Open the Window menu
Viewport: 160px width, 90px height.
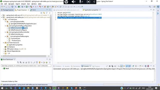pyautogui.click(x=34, y=4)
